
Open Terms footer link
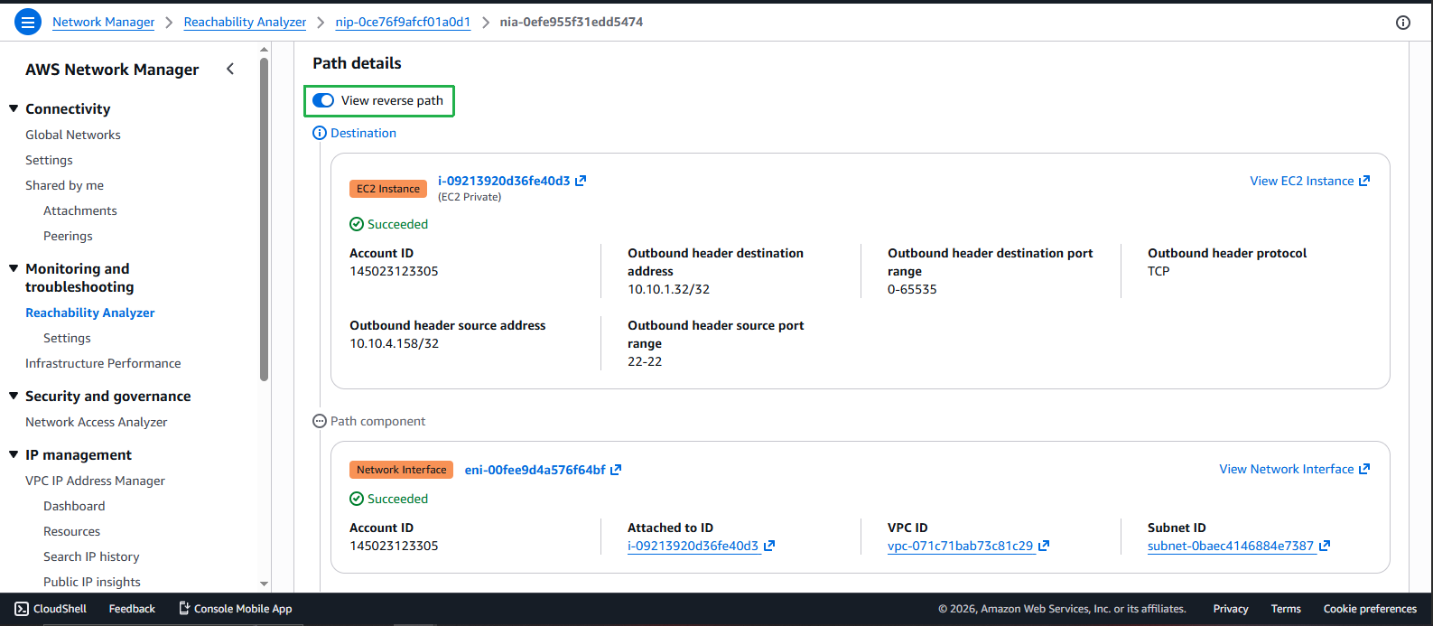click(x=1286, y=609)
